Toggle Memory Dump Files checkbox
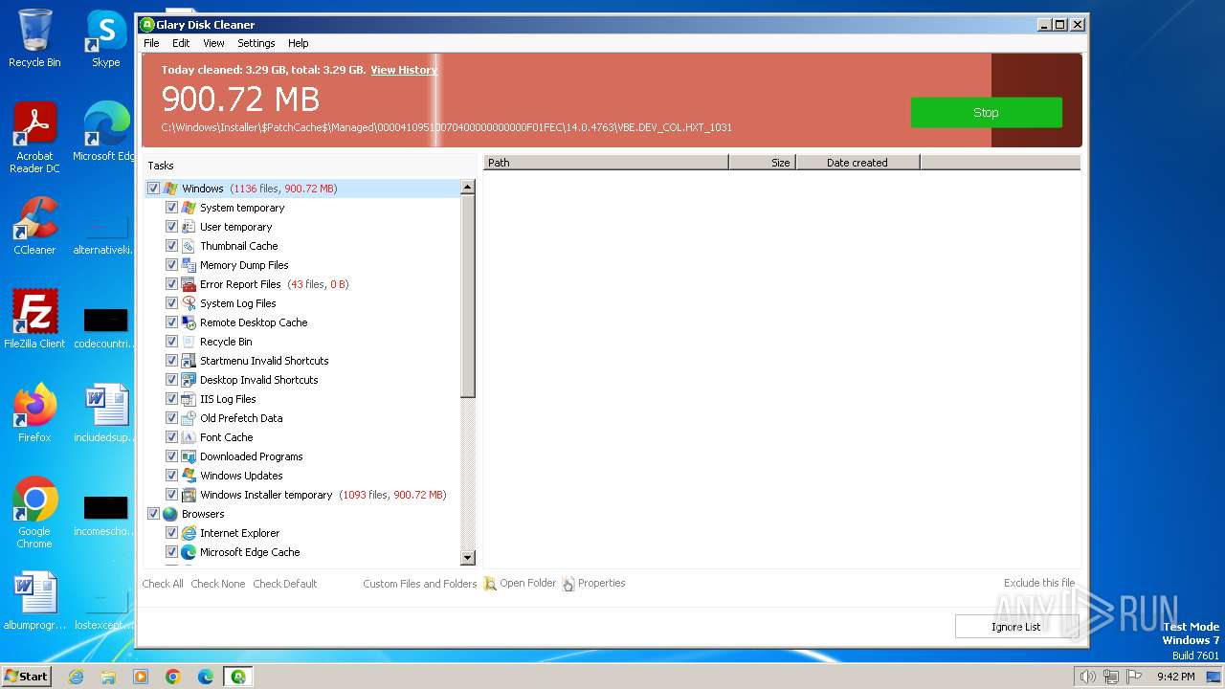The image size is (1225, 689). [x=171, y=265]
